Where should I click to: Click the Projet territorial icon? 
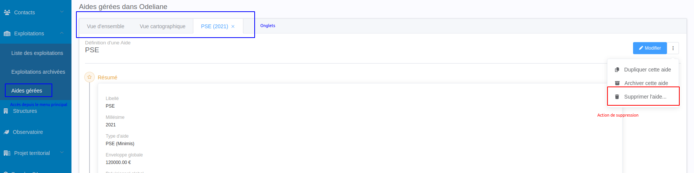(7, 153)
